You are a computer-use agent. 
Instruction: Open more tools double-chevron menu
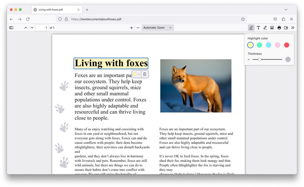pyautogui.click(x=293, y=28)
